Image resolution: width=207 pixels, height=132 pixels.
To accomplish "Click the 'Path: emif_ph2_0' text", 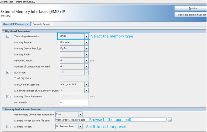I will (x=26, y=2).
